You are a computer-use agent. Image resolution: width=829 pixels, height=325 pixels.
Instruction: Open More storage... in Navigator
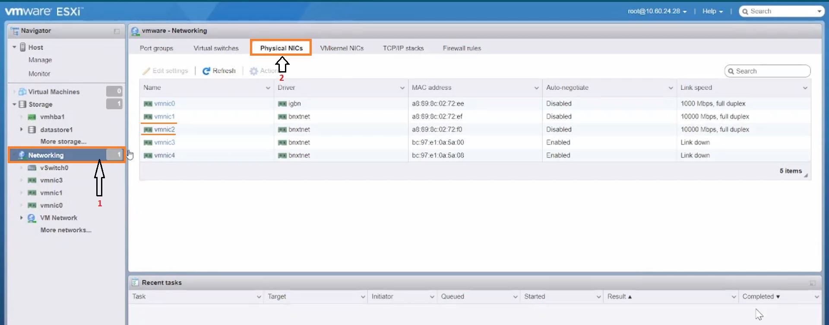[63, 142]
